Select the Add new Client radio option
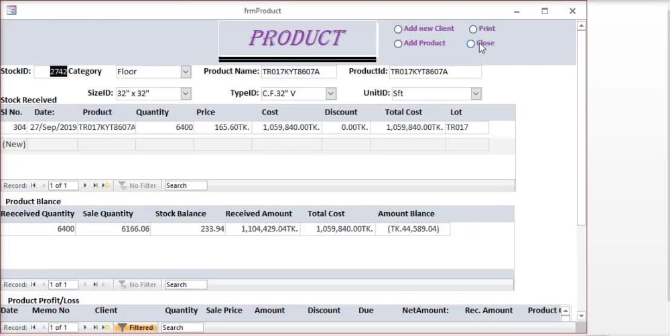This screenshot has height=336, width=670. (398, 29)
